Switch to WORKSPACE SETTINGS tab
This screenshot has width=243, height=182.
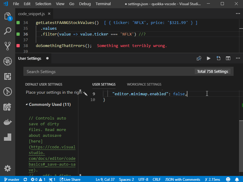point(144,84)
